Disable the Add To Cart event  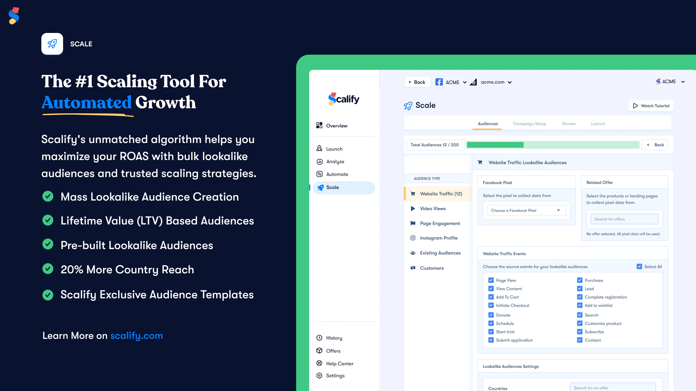click(491, 297)
